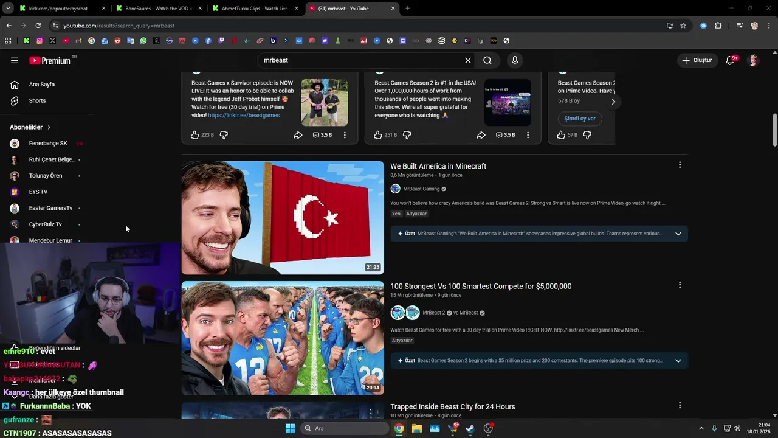Open We Built America in Minecraft title
Screen dimensions: 778x438
pyautogui.click(x=438, y=166)
